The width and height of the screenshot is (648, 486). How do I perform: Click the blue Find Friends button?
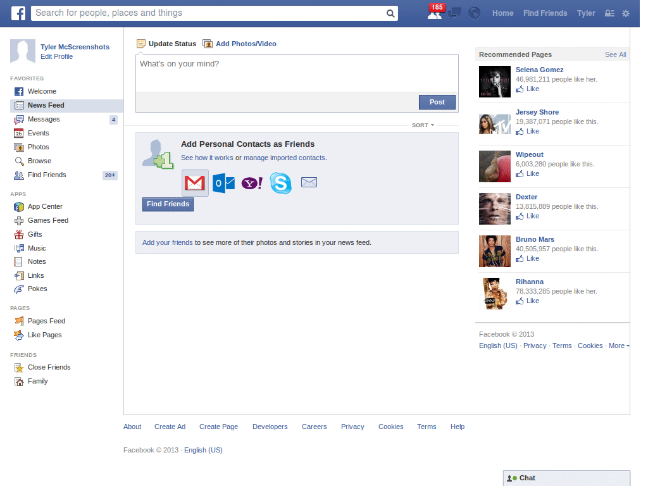168,204
